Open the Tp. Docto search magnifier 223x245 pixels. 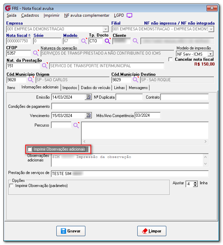108,41
